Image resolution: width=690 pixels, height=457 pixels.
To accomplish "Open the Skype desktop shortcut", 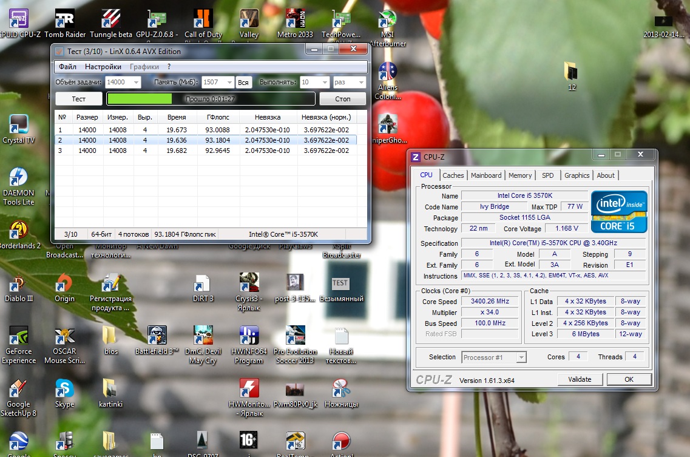I will 64,390.
